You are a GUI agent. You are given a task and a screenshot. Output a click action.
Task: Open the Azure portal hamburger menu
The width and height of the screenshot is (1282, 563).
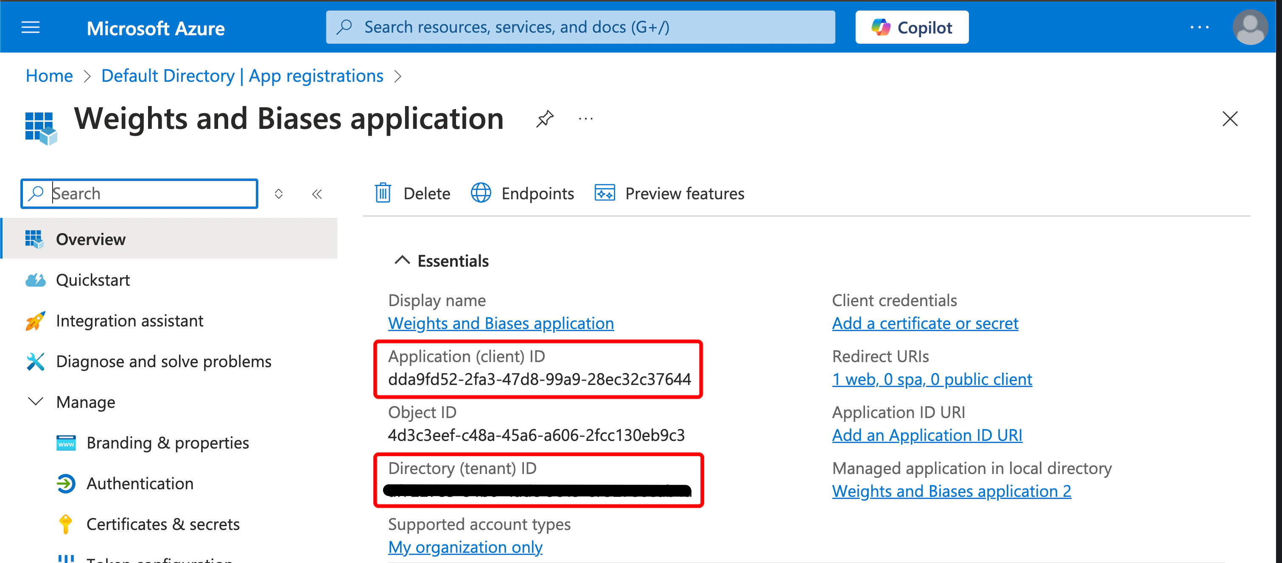tap(30, 28)
